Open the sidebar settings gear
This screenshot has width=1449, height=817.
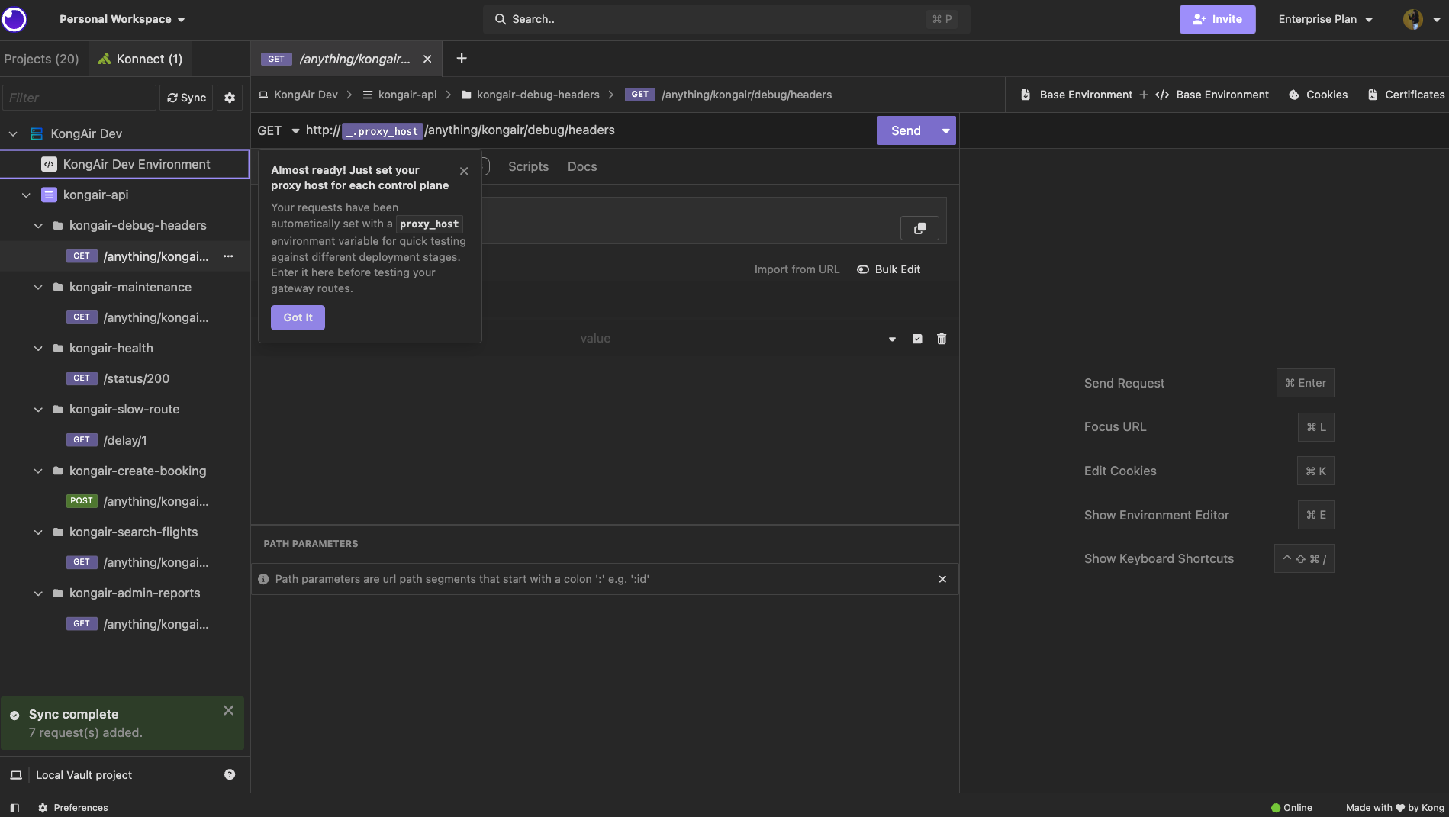click(x=230, y=98)
